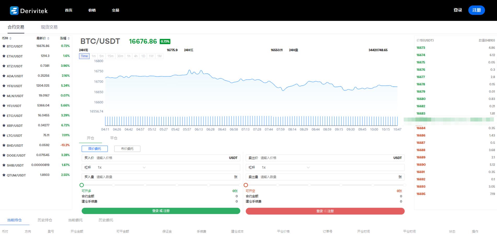Open the 历史持仓 tab
The image size is (497, 243).
pos(45,220)
